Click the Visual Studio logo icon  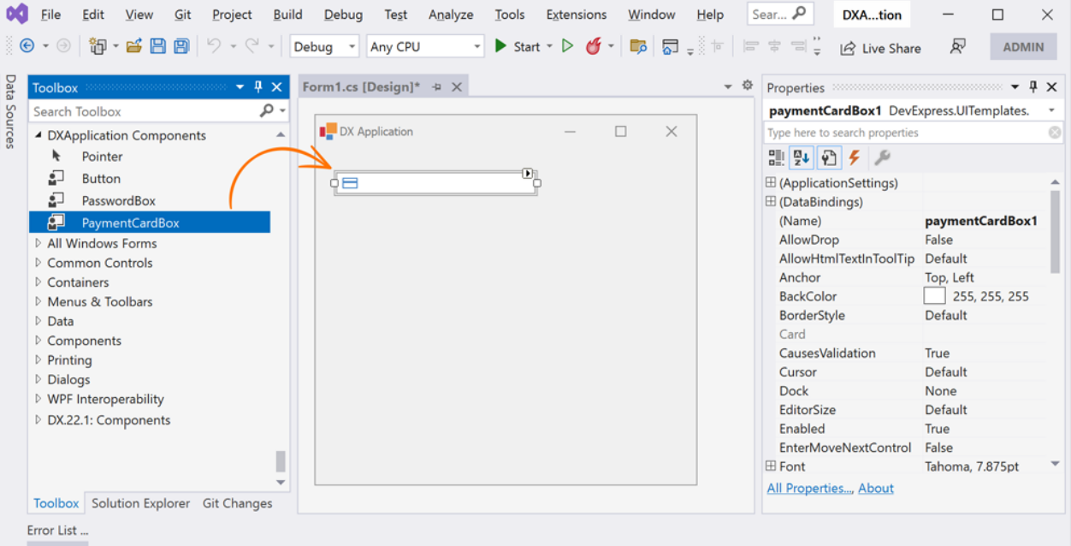coord(18,14)
